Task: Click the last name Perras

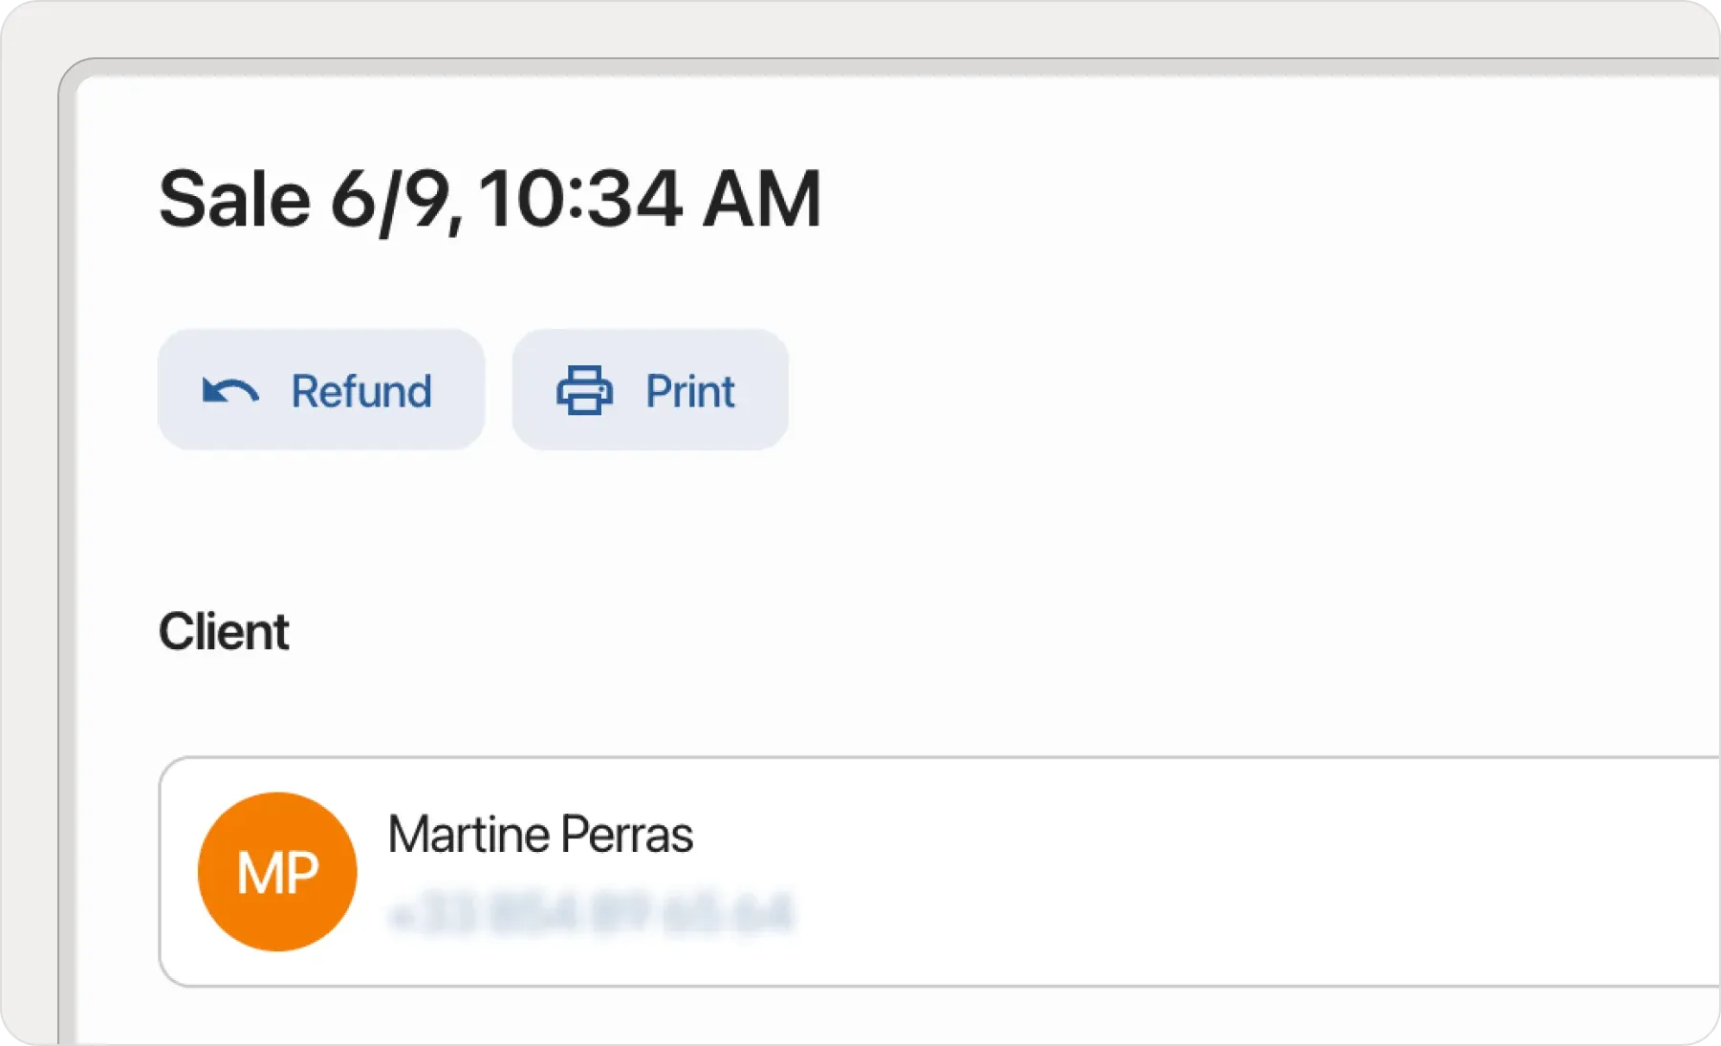Action: coord(626,834)
